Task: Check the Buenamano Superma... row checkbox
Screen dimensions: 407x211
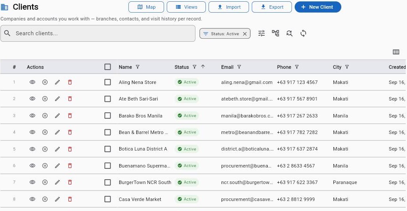Action: tap(108, 166)
